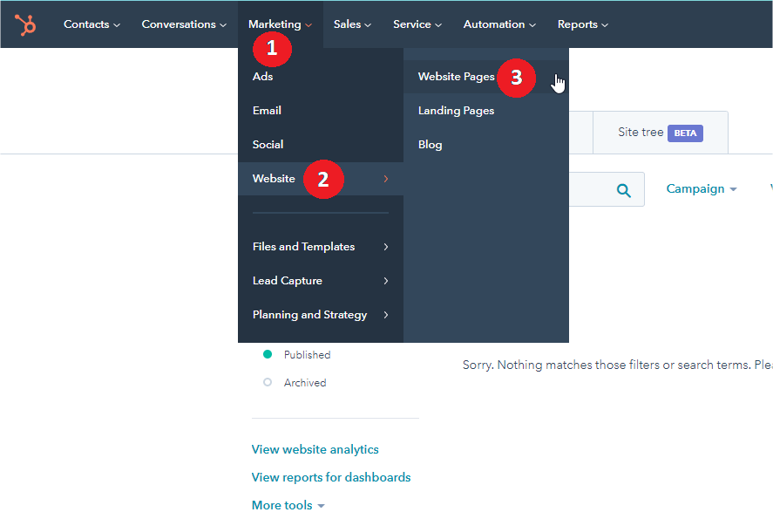This screenshot has width=773, height=519.
Task: Click View reports for dashboards link
Action: click(x=330, y=477)
